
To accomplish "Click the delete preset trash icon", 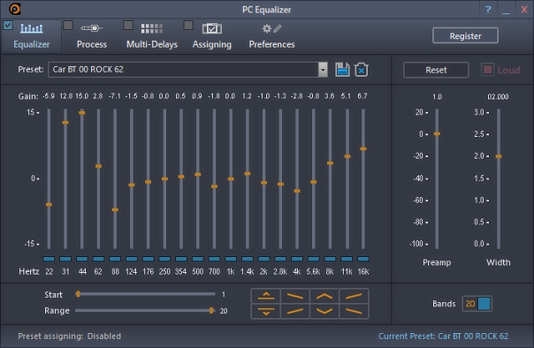I will 362,70.
